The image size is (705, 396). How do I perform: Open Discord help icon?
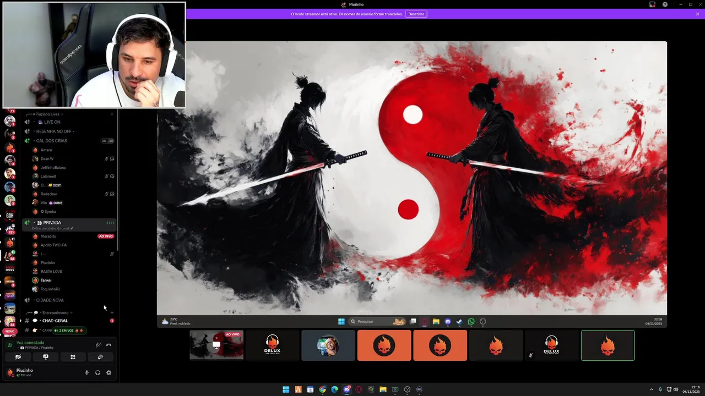(x=665, y=4)
